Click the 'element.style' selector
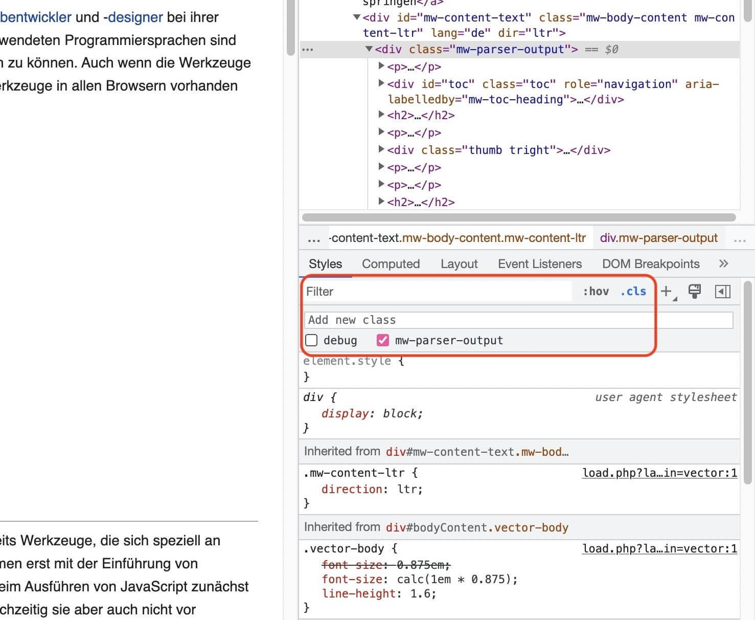 [347, 361]
